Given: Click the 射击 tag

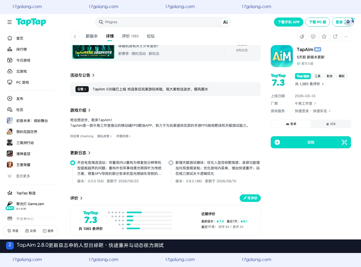Looking at the screenshot, I should click(x=329, y=76).
